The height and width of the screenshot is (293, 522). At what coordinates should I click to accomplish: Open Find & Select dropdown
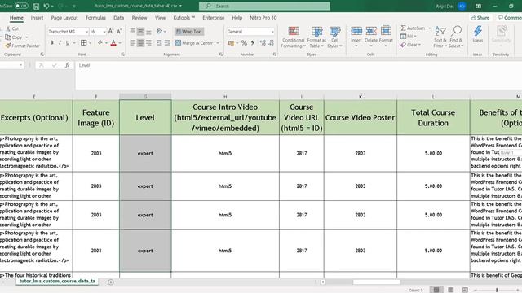tap(456, 37)
